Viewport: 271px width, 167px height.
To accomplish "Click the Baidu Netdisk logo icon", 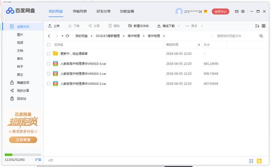I will 10,11.
